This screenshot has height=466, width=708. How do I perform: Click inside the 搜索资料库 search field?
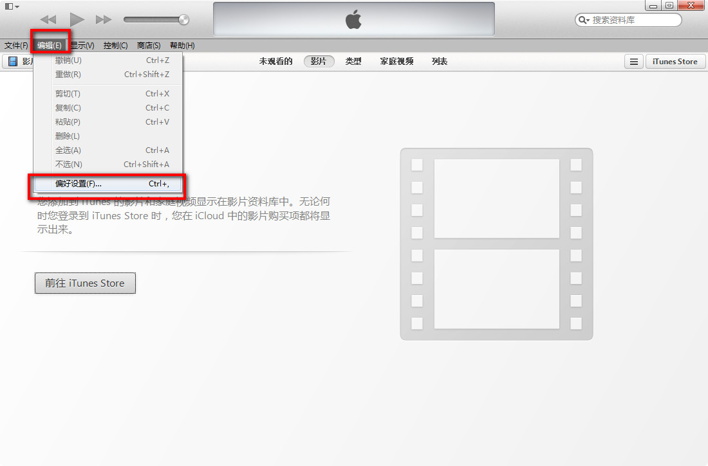point(628,20)
